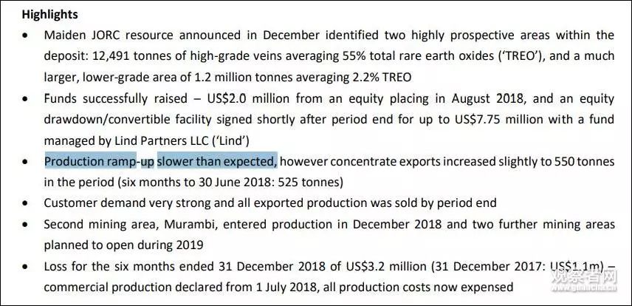The image size is (632, 306).
Task: Click the word 'Murambi'
Action: pos(191,225)
